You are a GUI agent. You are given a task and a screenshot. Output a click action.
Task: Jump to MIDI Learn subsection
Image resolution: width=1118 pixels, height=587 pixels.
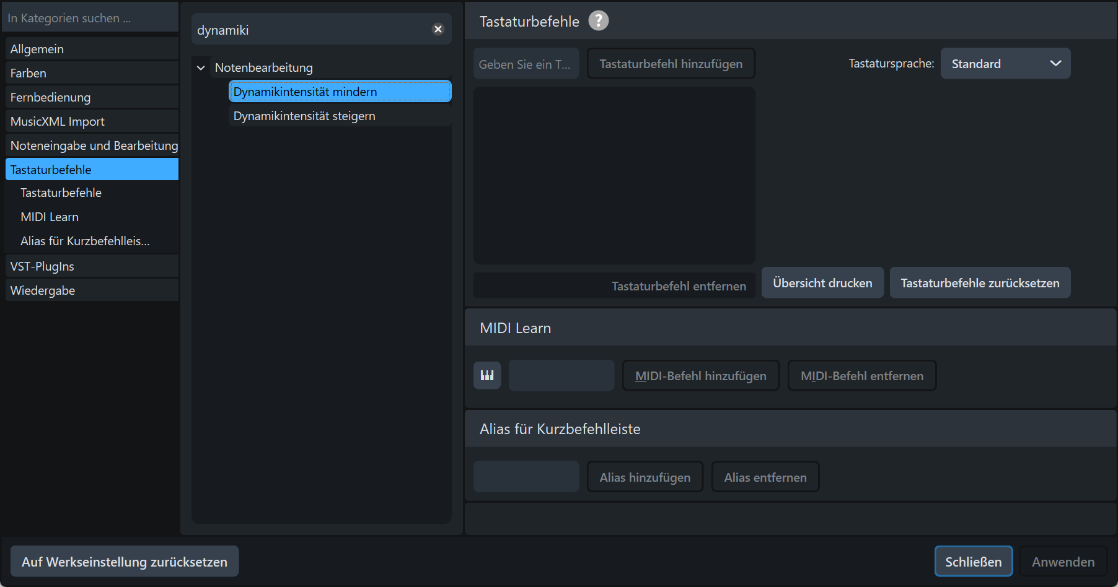[50, 217]
